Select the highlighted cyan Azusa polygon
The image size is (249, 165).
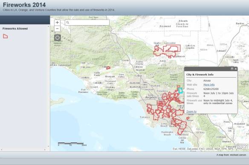(180, 90)
